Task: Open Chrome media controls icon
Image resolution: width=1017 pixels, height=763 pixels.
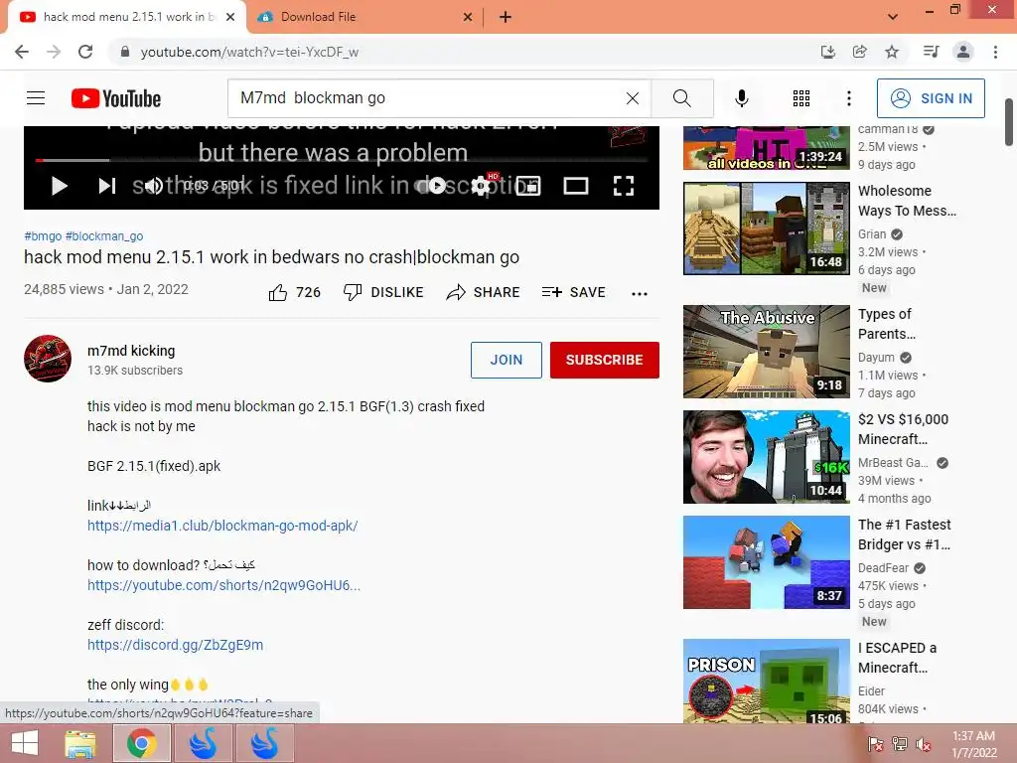Action: 931,52
